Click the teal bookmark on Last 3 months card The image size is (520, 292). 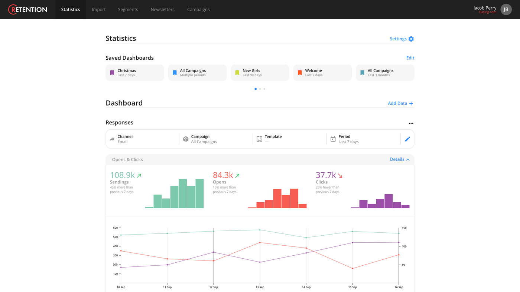[x=363, y=73]
